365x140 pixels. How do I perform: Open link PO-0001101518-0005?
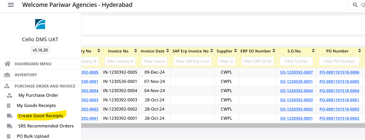coord(339,82)
